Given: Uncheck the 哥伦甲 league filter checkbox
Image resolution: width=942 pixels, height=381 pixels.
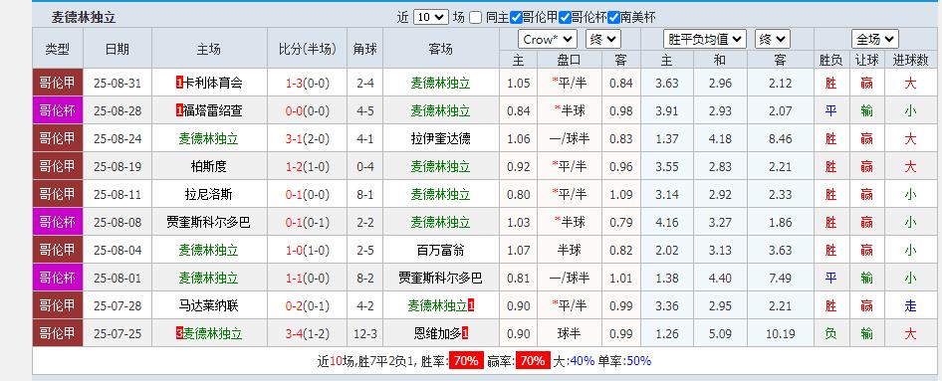Looking at the screenshot, I should (516, 18).
